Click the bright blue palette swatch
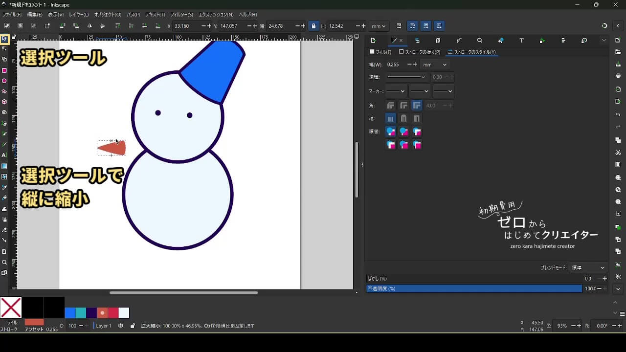 pyautogui.click(x=70, y=313)
